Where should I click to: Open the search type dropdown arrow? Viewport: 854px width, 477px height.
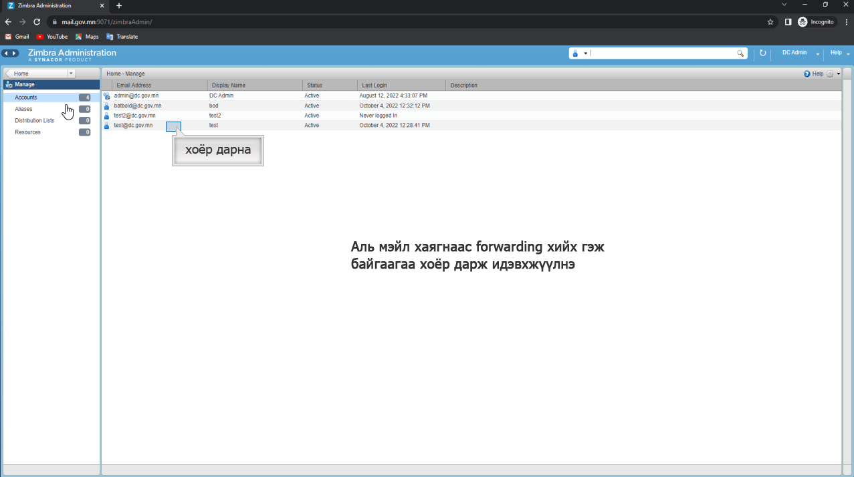(586, 53)
